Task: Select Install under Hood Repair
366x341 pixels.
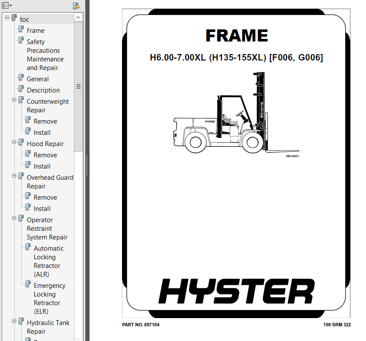Action: 42,166
